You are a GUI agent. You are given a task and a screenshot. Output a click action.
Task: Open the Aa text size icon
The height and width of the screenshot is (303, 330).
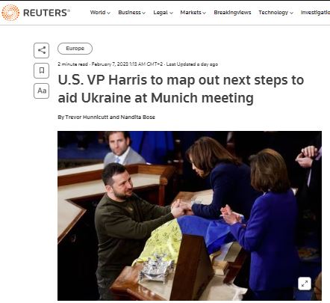tap(42, 91)
